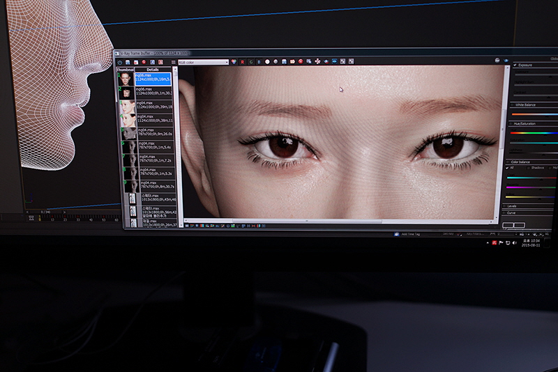
Task: Show hidden system tray icons arrow
Action: tap(487, 242)
